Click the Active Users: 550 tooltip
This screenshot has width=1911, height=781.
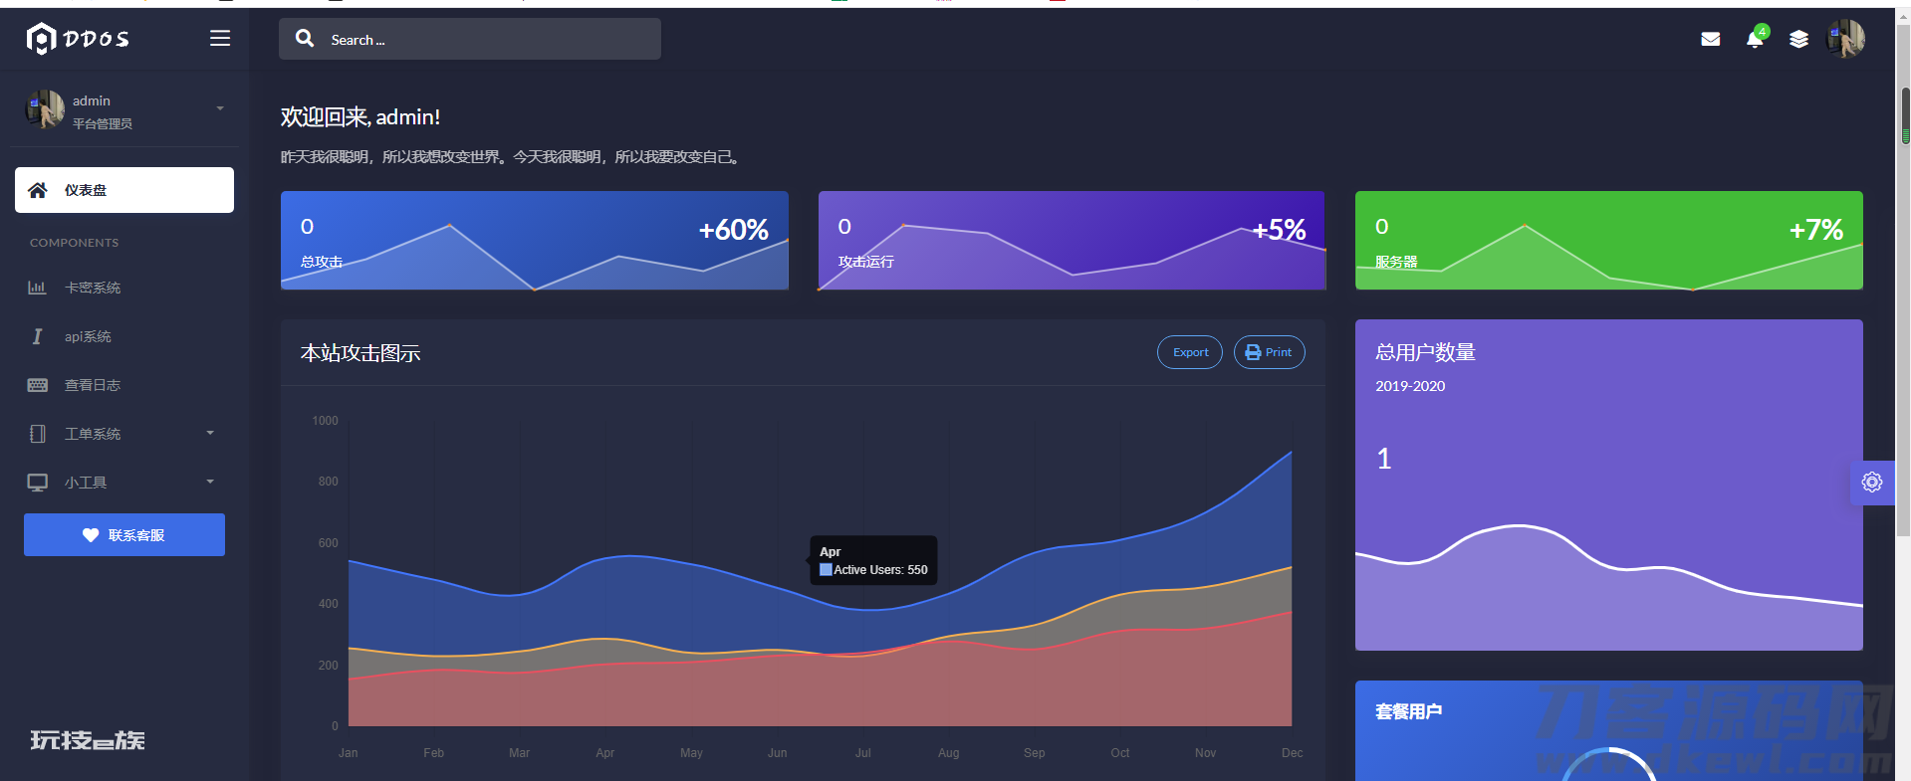coord(873,560)
